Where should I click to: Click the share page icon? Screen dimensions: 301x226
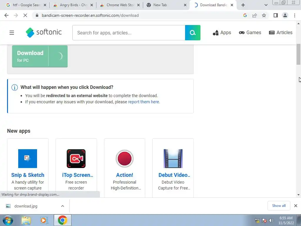[255, 15]
